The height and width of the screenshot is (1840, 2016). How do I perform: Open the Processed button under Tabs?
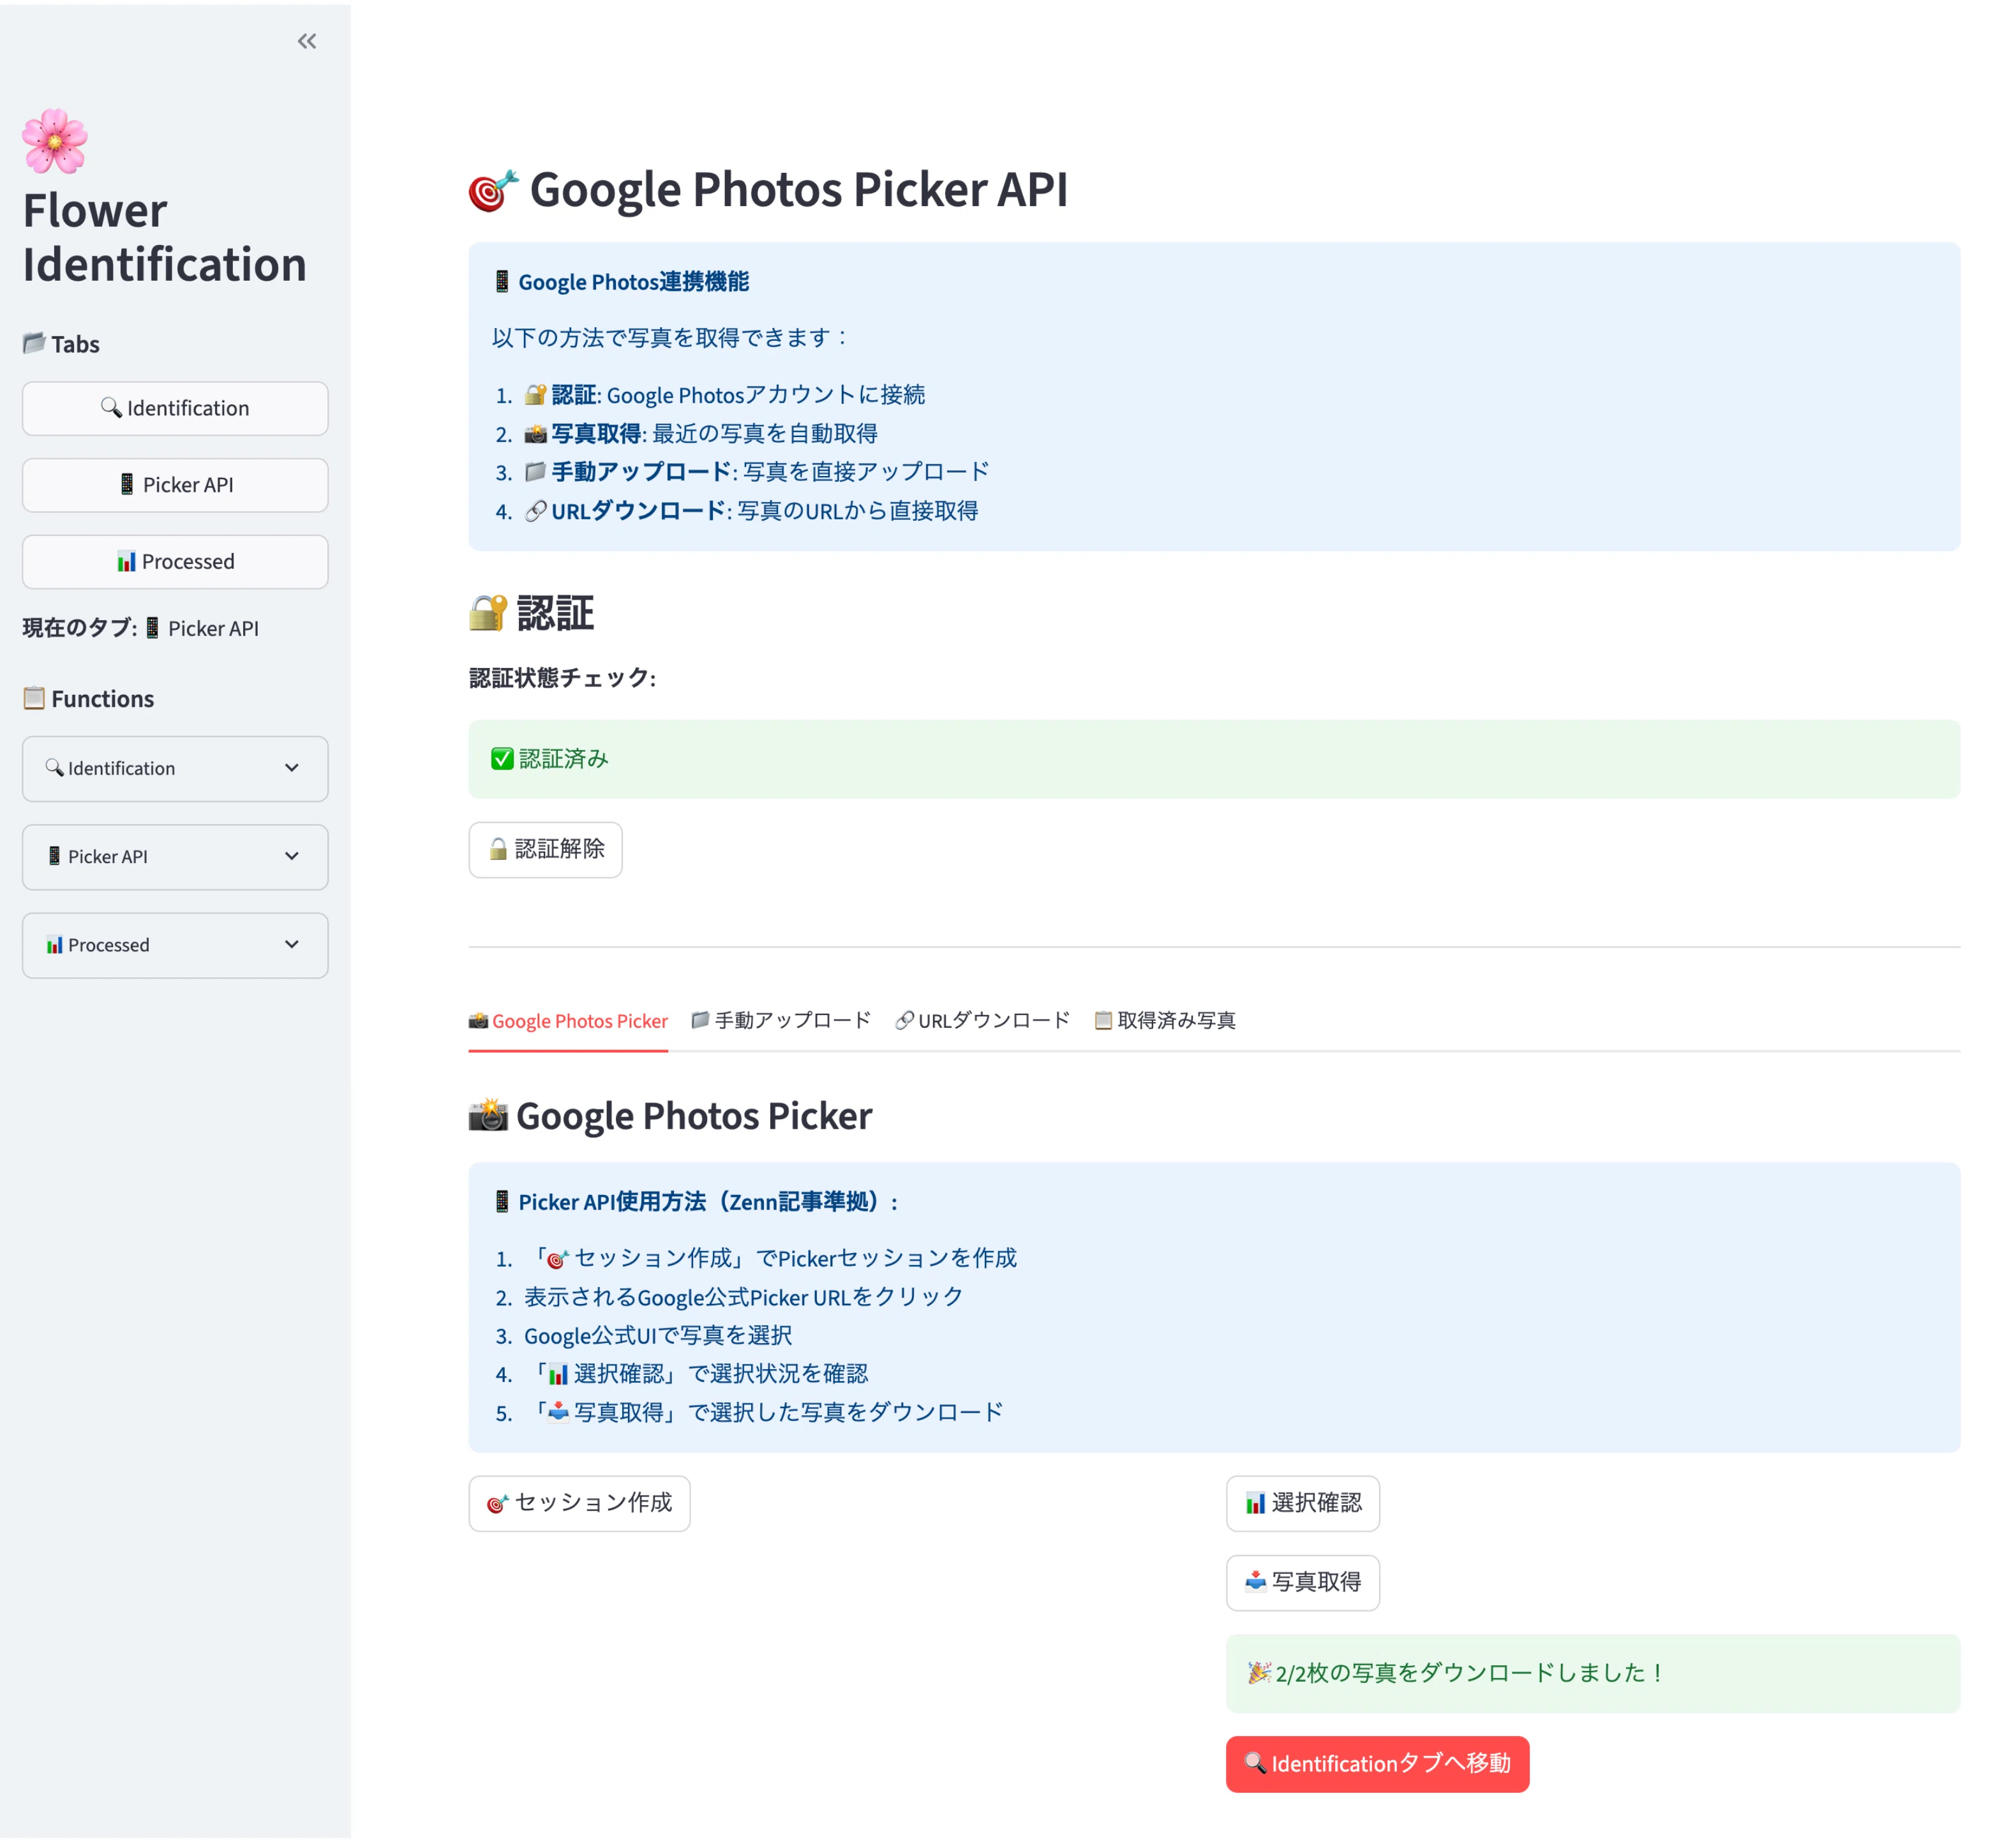pyautogui.click(x=175, y=561)
